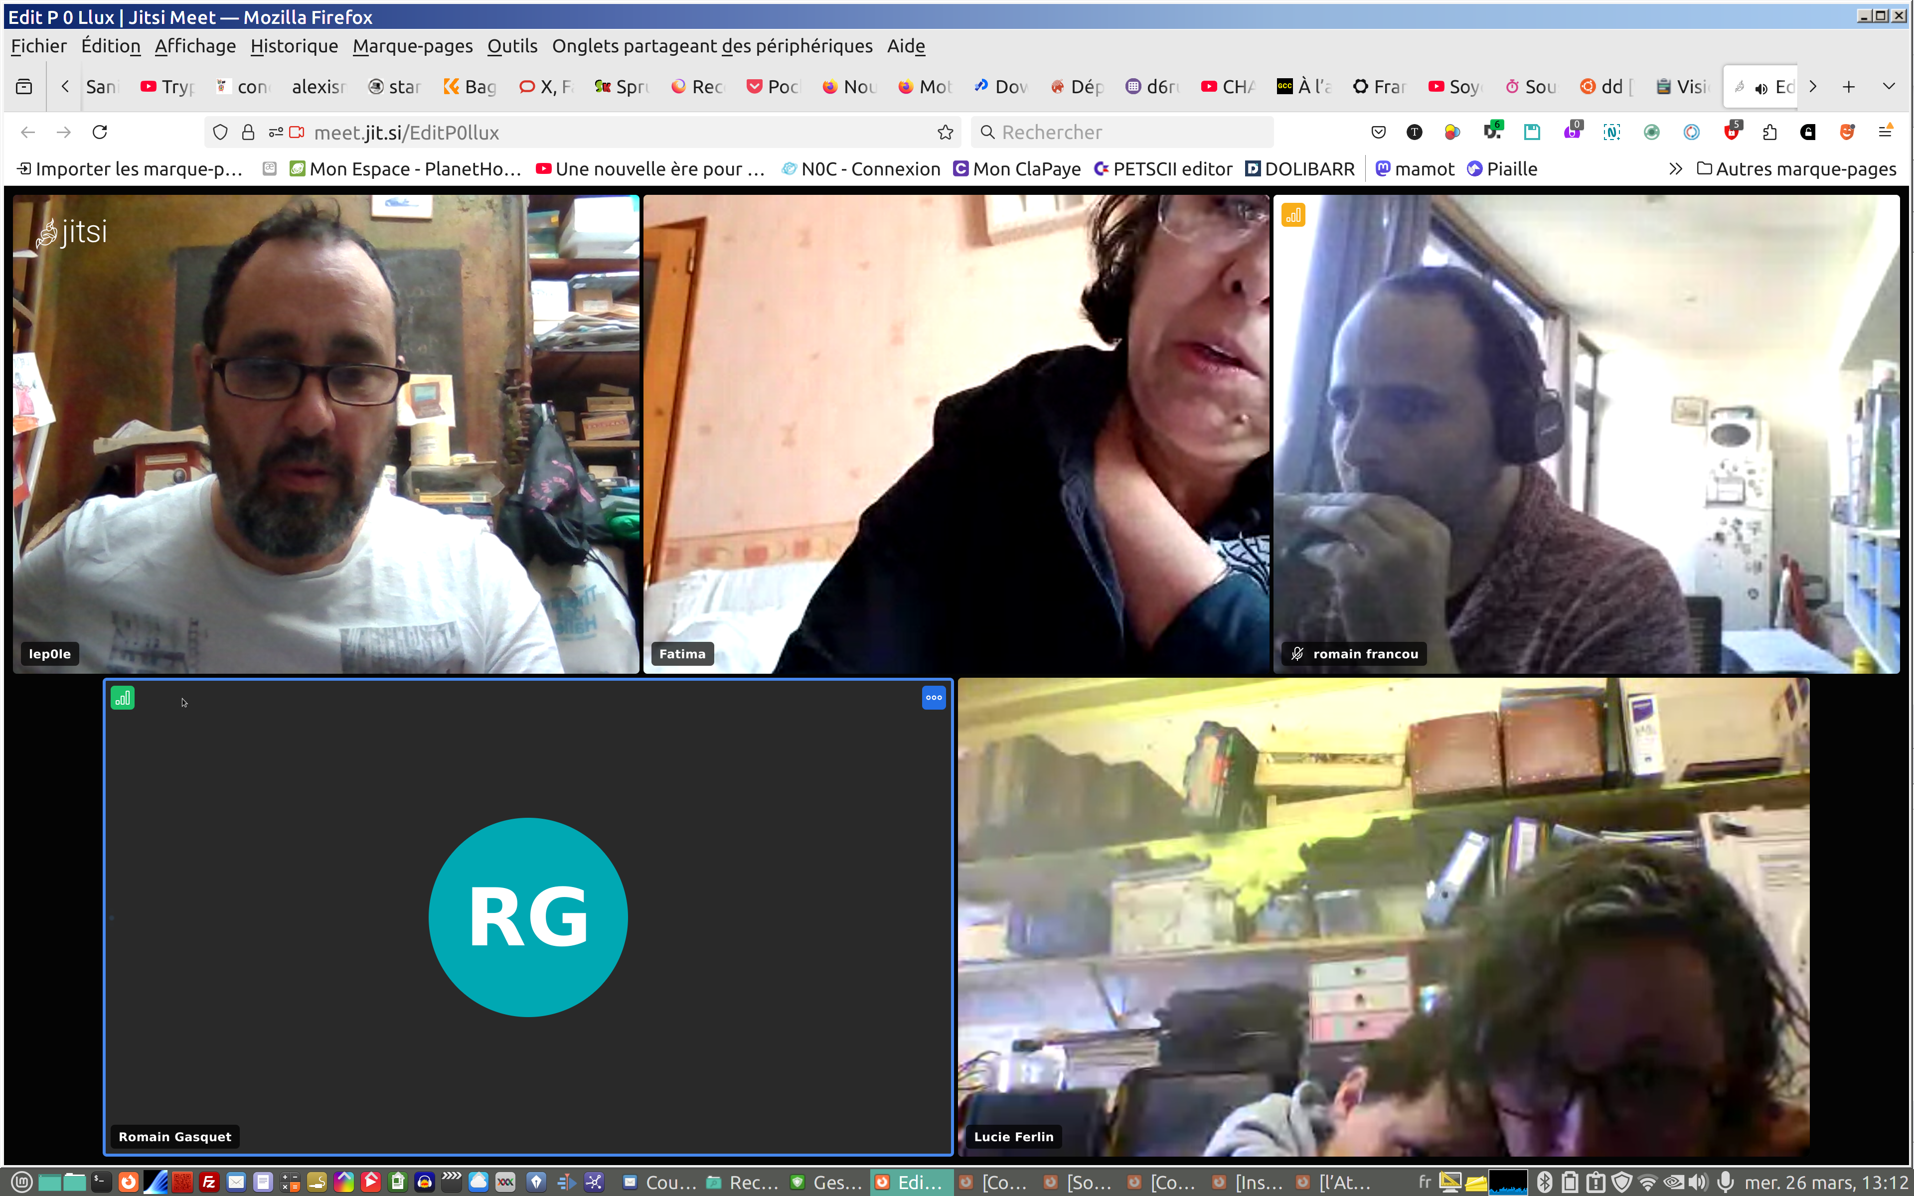The width and height of the screenshot is (1914, 1196).
Task: Open the Historique menu
Action: coord(294,46)
